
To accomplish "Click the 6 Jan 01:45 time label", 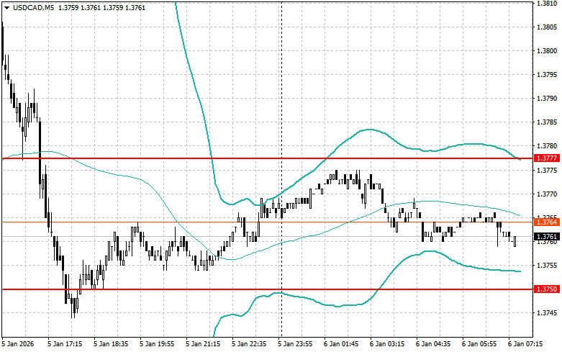I will [x=341, y=344].
